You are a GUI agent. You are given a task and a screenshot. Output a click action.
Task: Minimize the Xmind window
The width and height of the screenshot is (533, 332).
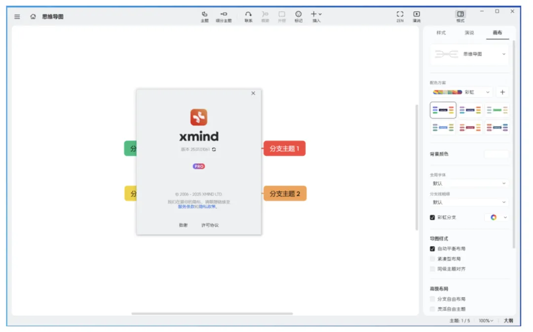point(482,11)
